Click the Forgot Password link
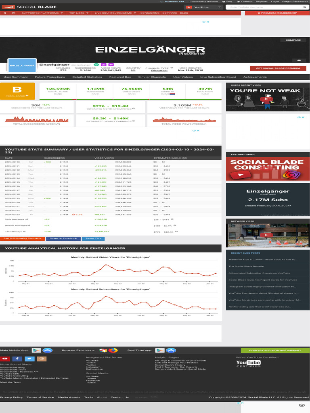The height and width of the screenshot is (413, 310). coord(295,2)
